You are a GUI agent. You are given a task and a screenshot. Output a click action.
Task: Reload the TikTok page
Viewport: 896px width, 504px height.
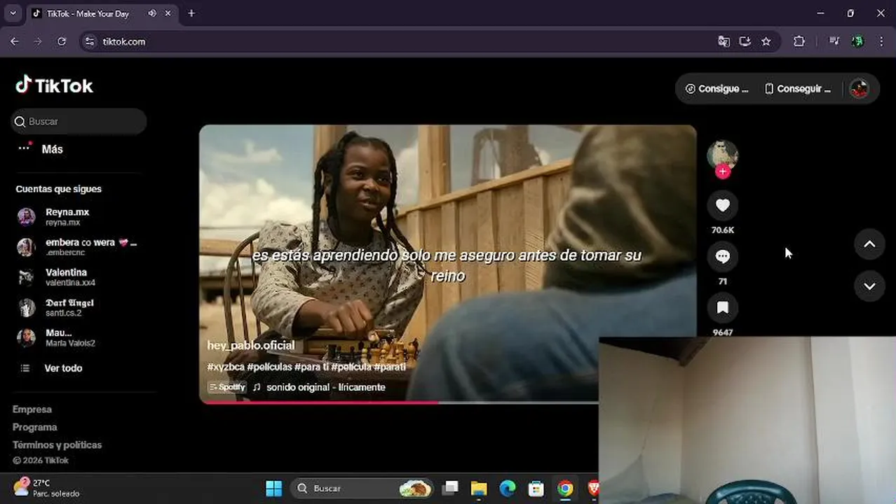coord(62,41)
